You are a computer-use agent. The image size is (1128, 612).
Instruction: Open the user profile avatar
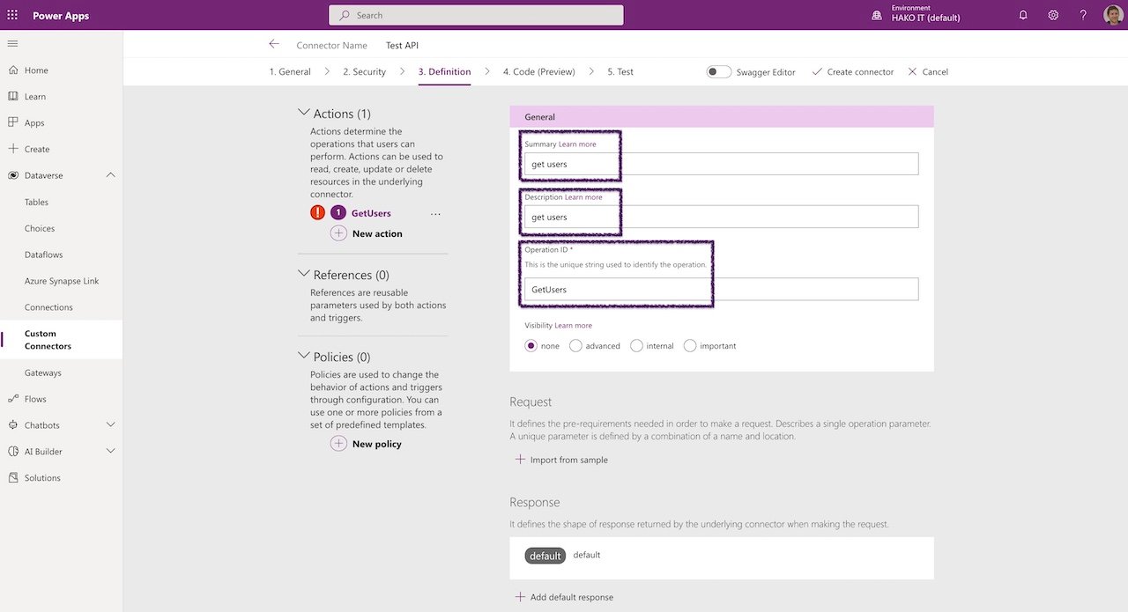pos(1113,15)
